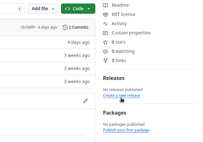Click the Activity pulse icon

tap(106, 24)
